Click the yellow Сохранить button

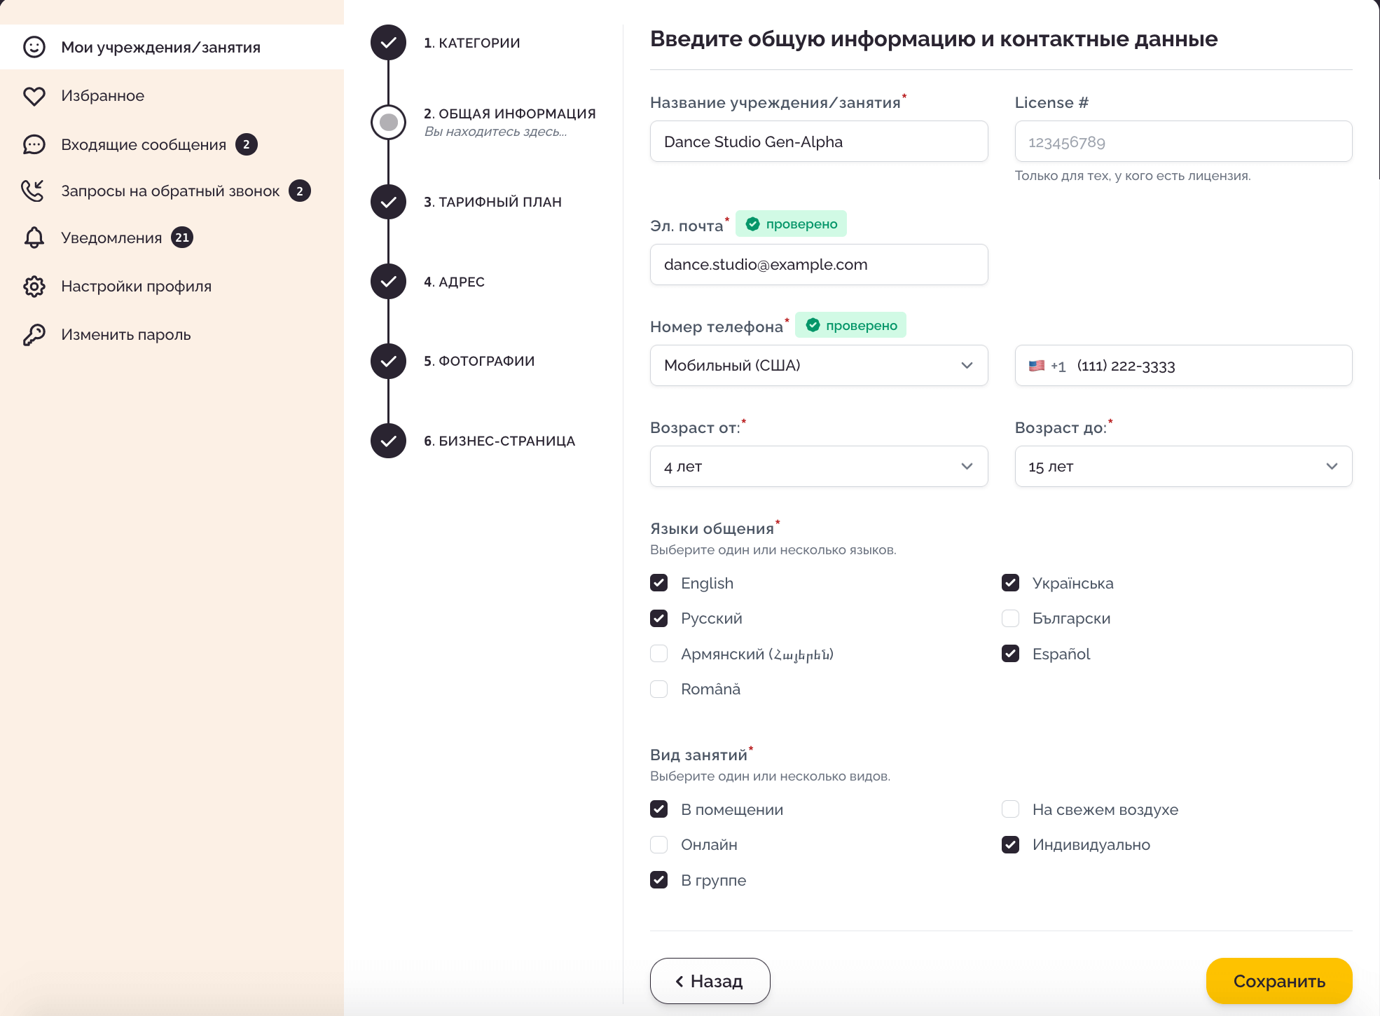tap(1279, 981)
